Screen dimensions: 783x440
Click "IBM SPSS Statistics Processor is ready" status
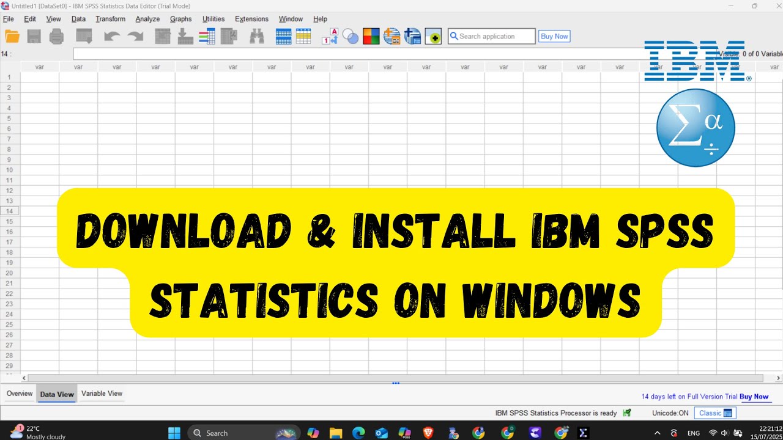tap(556, 413)
